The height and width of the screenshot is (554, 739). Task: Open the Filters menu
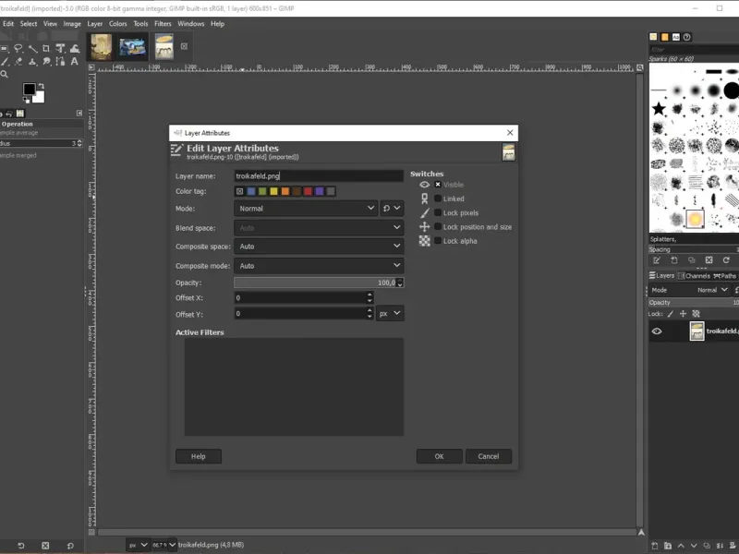[163, 23]
